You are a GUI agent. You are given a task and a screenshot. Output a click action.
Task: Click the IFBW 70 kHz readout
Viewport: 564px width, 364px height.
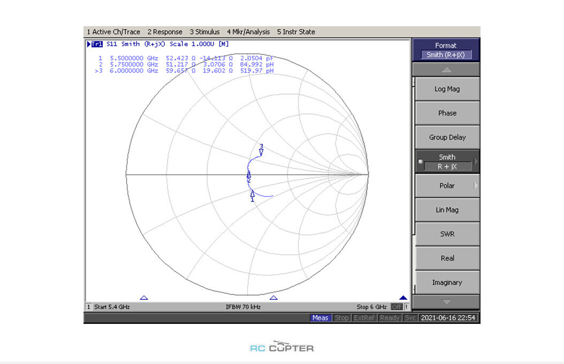[x=243, y=307]
